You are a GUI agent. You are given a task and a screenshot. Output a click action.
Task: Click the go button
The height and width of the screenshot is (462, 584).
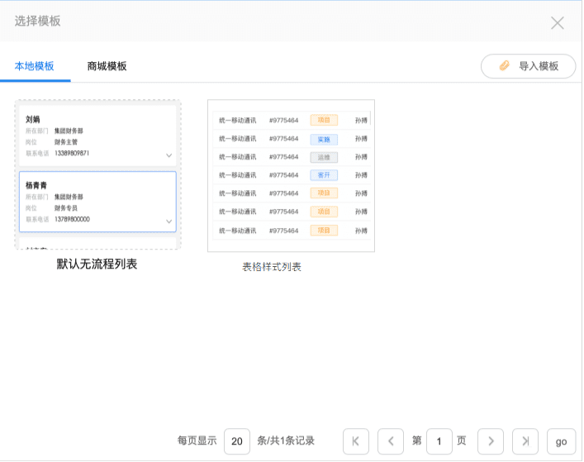561,441
